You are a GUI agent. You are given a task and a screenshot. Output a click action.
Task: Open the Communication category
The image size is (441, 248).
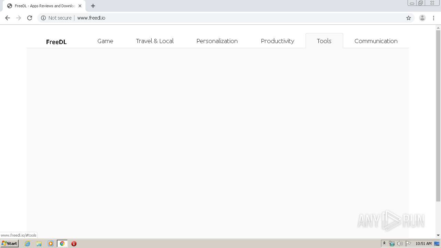click(x=376, y=41)
